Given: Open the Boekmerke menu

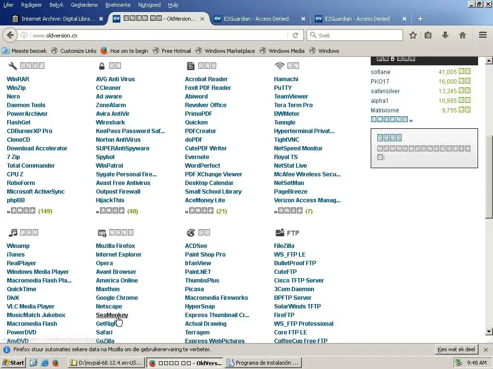Looking at the screenshot, I should [x=118, y=5].
